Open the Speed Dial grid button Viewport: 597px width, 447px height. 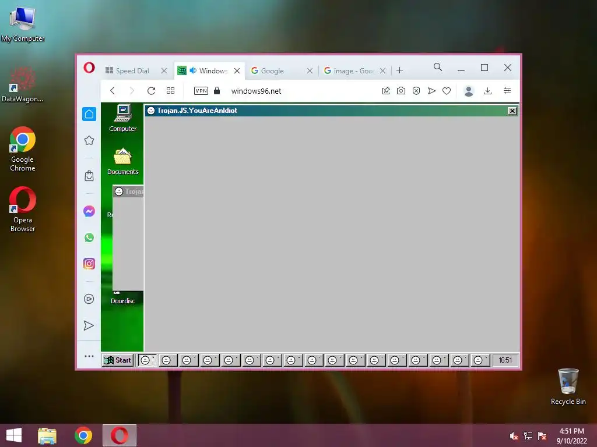click(x=171, y=90)
